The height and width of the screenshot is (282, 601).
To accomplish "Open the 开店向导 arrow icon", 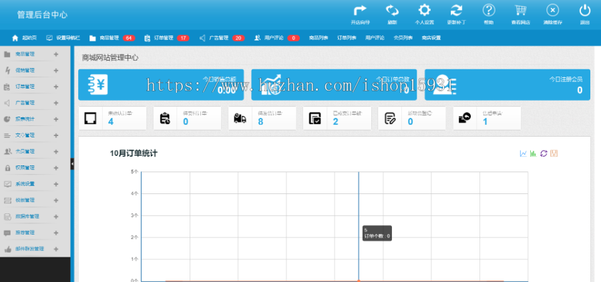I will [x=360, y=10].
